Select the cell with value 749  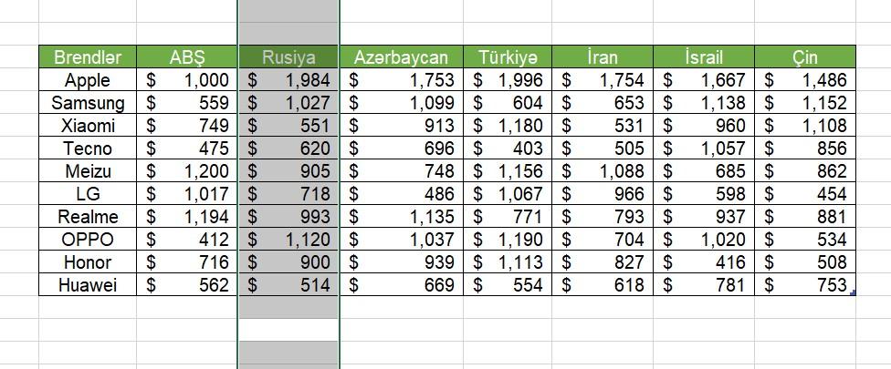187,125
